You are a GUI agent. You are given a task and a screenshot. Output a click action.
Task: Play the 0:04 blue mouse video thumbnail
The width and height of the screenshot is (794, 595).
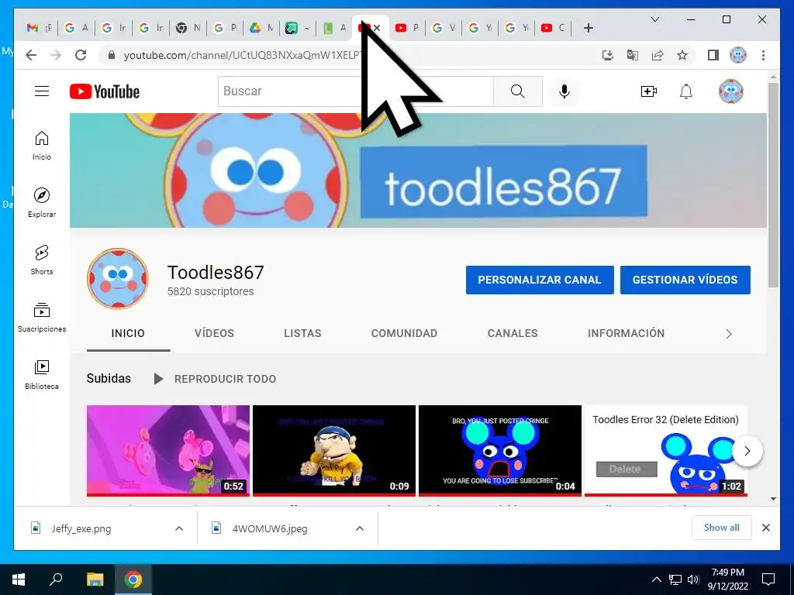point(500,450)
